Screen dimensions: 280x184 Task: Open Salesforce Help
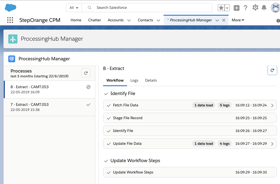click(x=245, y=8)
